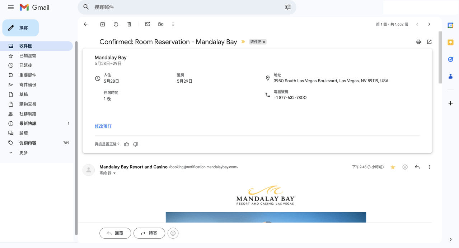Archive this email

pyautogui.click(x=103, y=24)
